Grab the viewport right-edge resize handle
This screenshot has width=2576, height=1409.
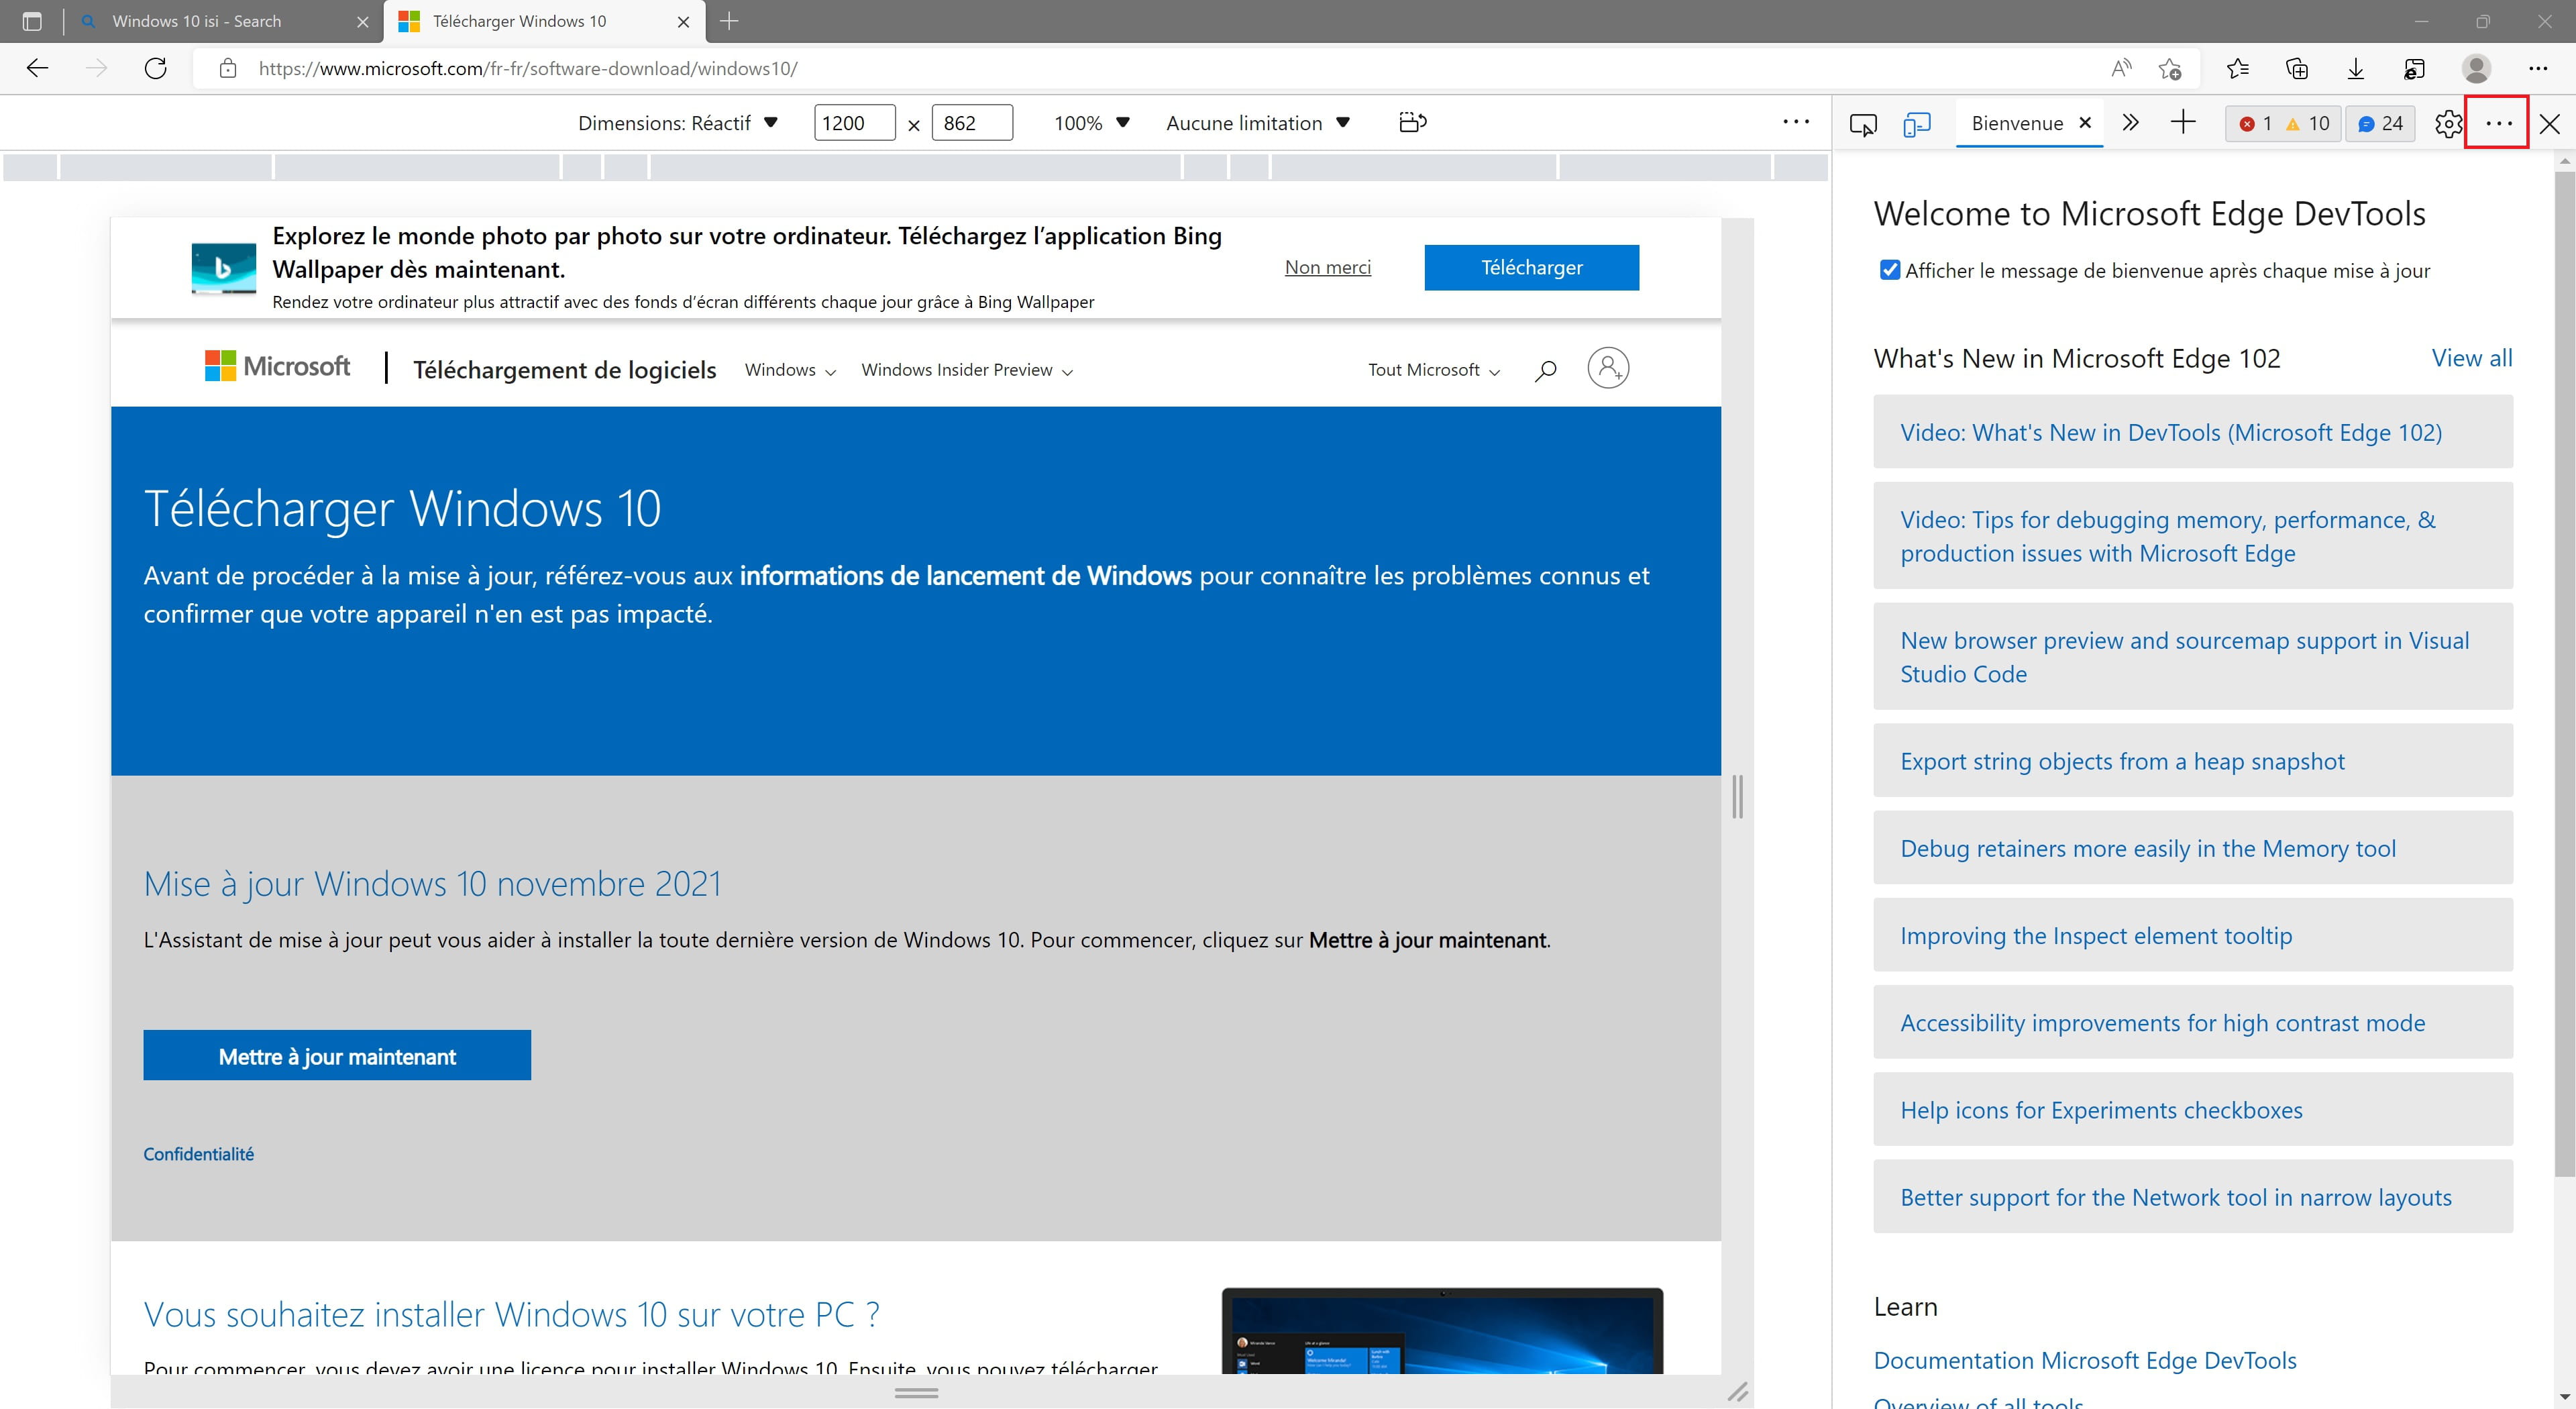click(x=1738, y=797)
